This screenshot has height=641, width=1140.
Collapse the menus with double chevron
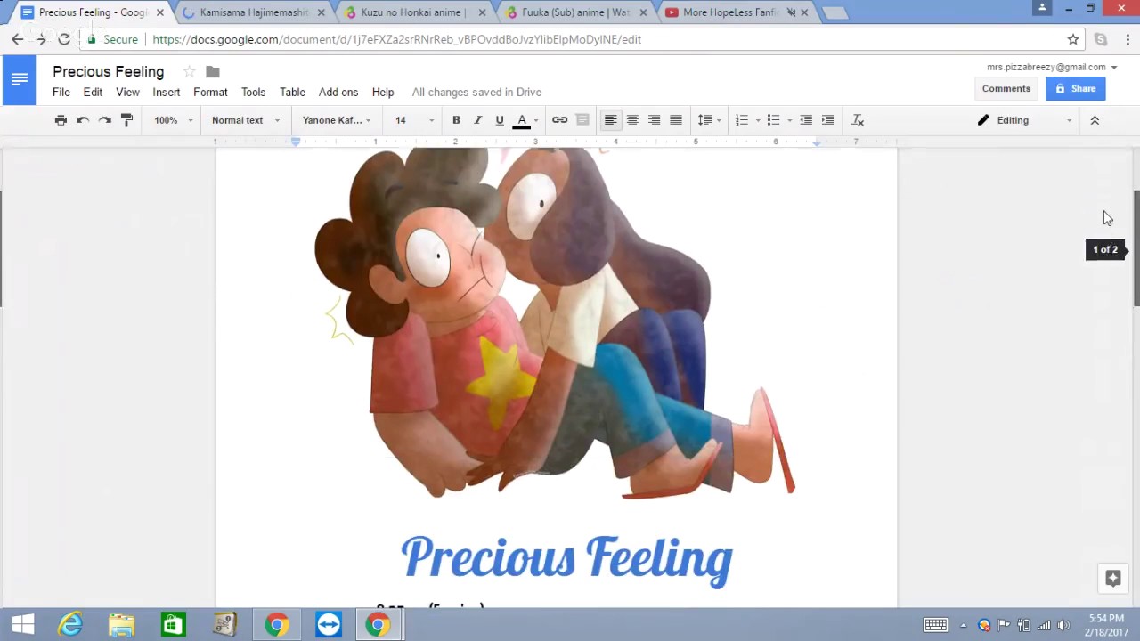[1095, 120]
